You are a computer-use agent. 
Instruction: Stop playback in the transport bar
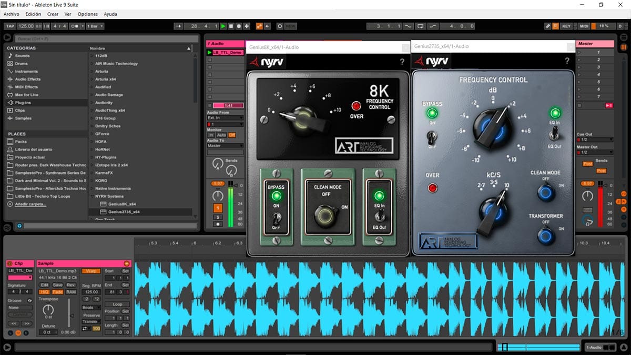231,26
